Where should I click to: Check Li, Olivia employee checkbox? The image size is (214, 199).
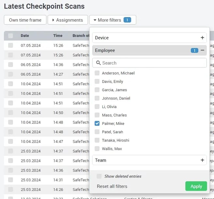click(97, 107)
